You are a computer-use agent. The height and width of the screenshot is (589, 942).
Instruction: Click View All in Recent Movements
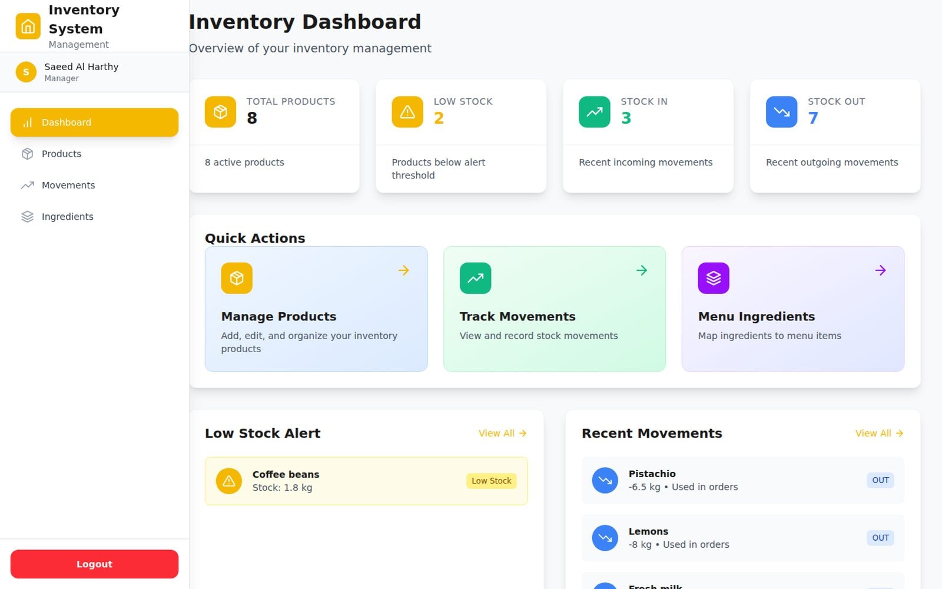tap(879, 434)
